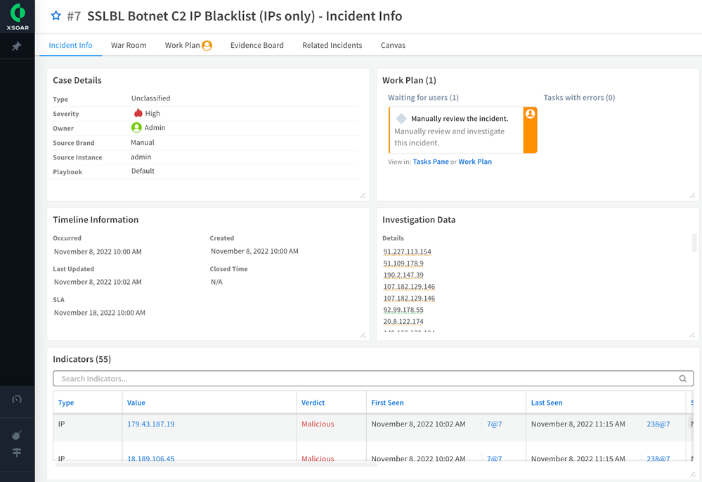The width and height of the screenshot is (702, 482).
Task: Sort indicators by First Seen column
Action: (x=387, y=403)
